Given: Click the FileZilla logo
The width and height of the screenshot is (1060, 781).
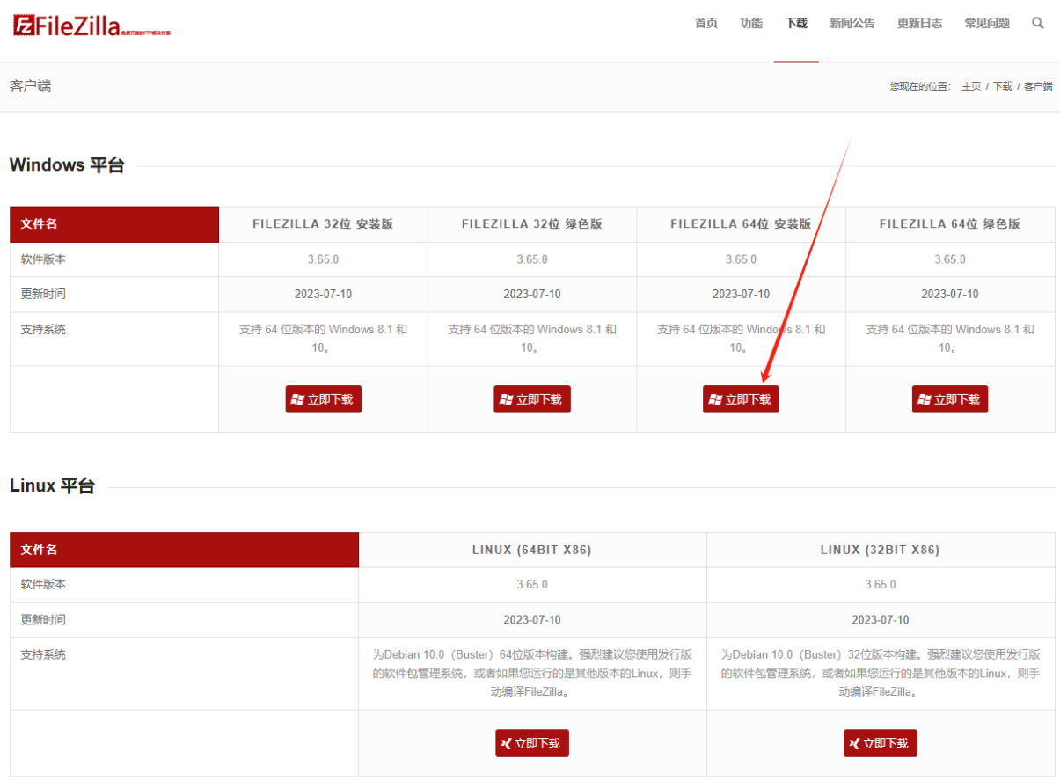Looking at the screenshot, I should [x=91, y=26].
